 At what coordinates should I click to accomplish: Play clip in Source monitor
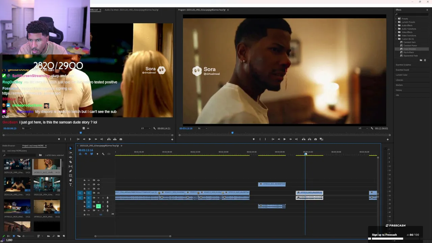click(90, 139)
